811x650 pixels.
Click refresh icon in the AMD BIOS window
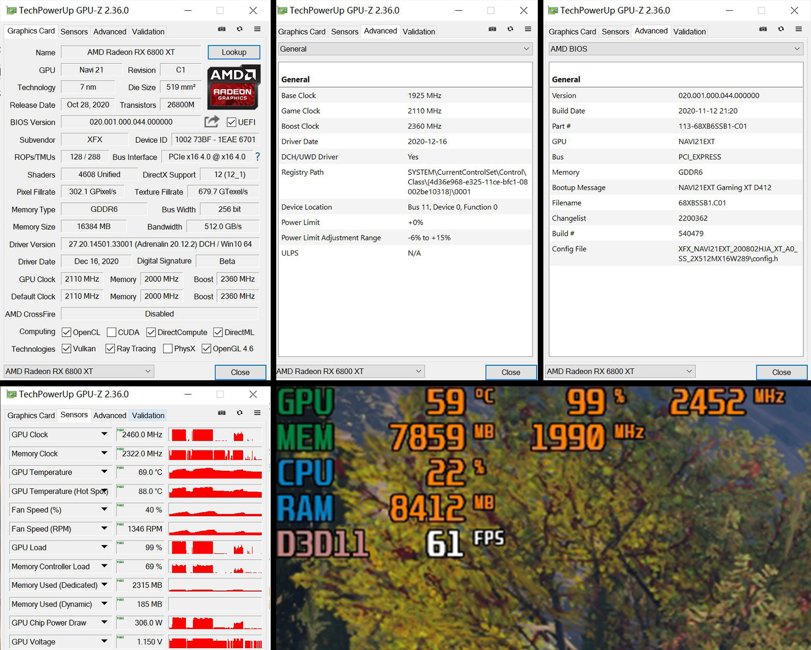point(781,29)
